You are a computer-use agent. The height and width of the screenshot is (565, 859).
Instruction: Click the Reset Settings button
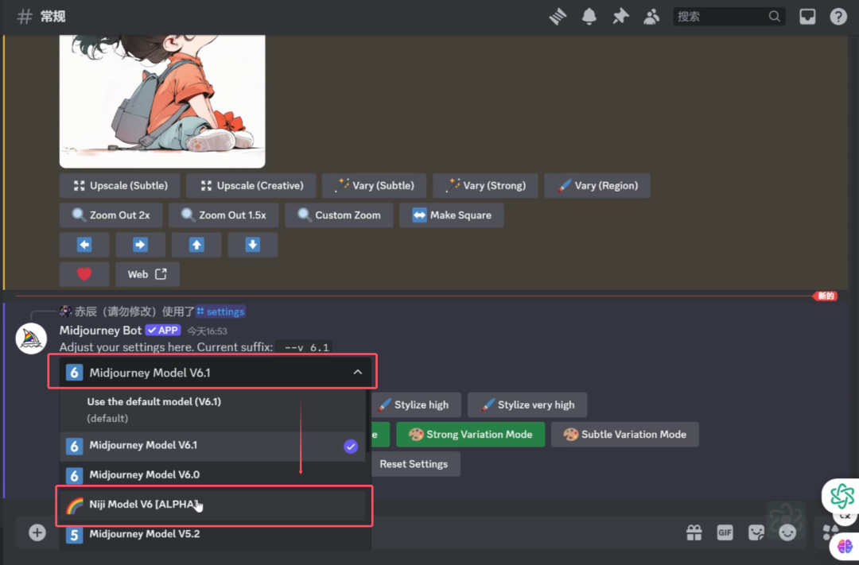tap(414, 464)
